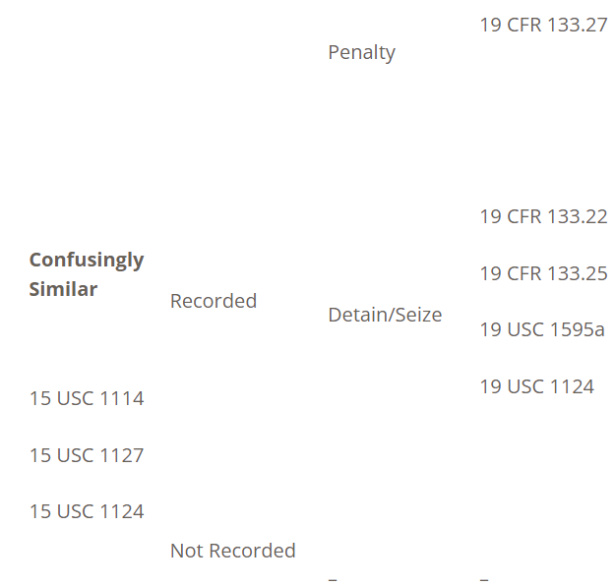Click the word Seize in Detain/Seize
615x586 pixels.
[x=417, y=315]
